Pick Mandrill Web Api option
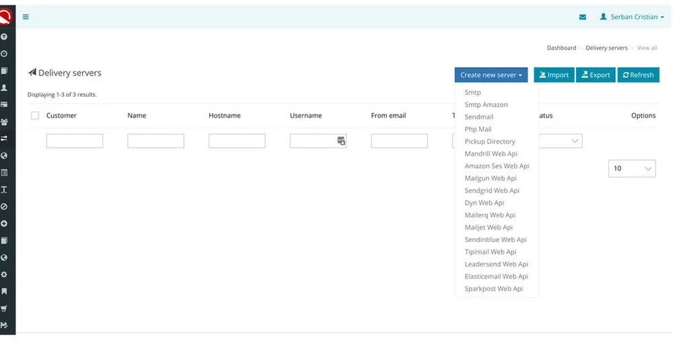 pyautogui.click(x=491, y=153)
